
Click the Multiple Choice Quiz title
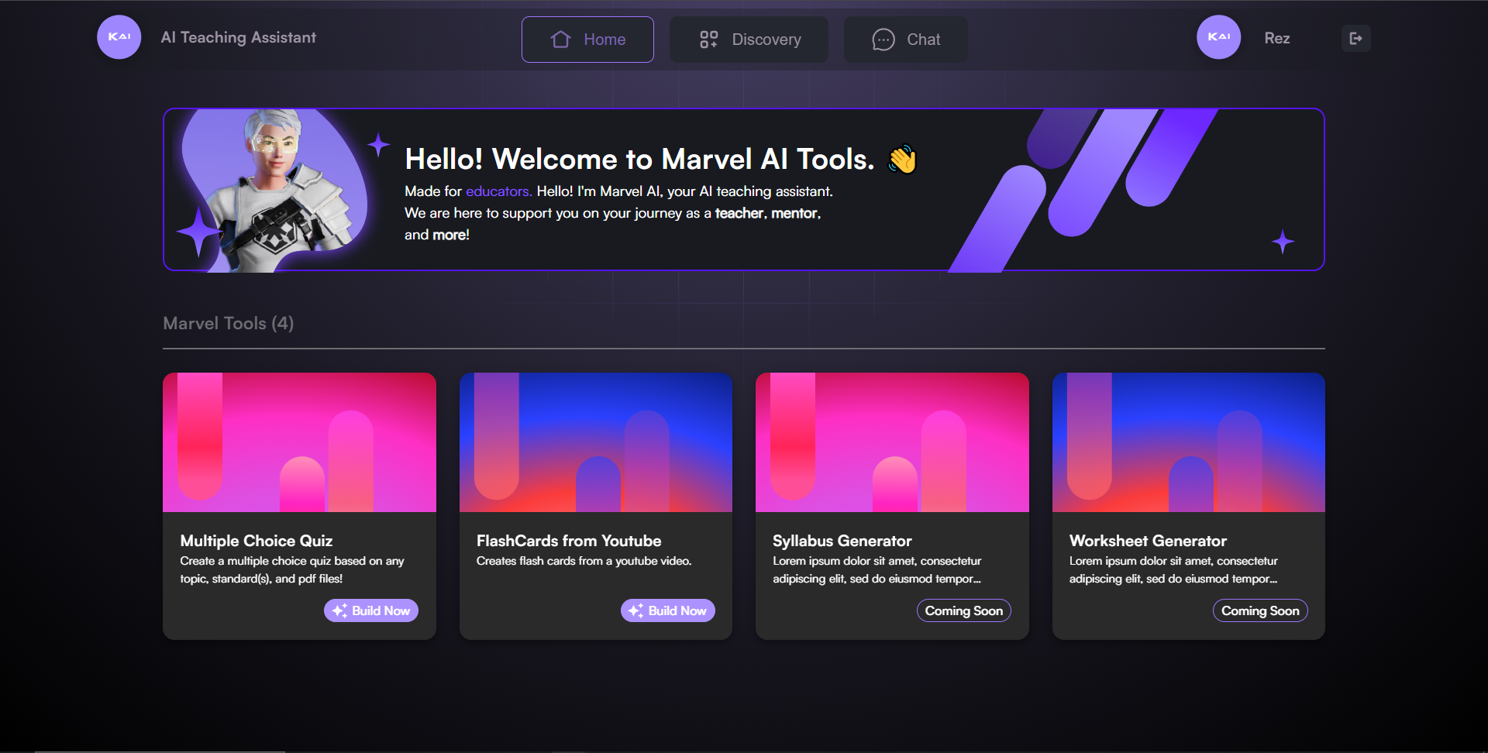coord(257,541)
